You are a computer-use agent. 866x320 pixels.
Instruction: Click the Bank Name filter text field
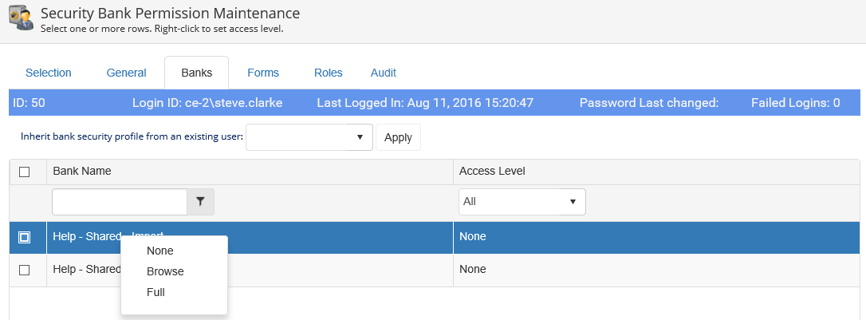119,203
